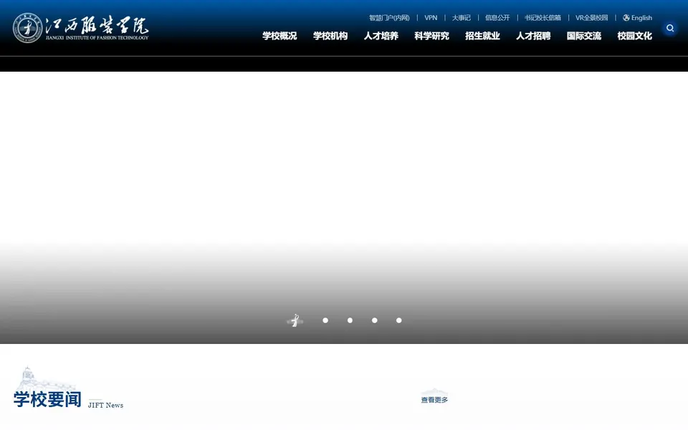
Task: Open the 校园文化 menu
Action: tap(634, 36)
